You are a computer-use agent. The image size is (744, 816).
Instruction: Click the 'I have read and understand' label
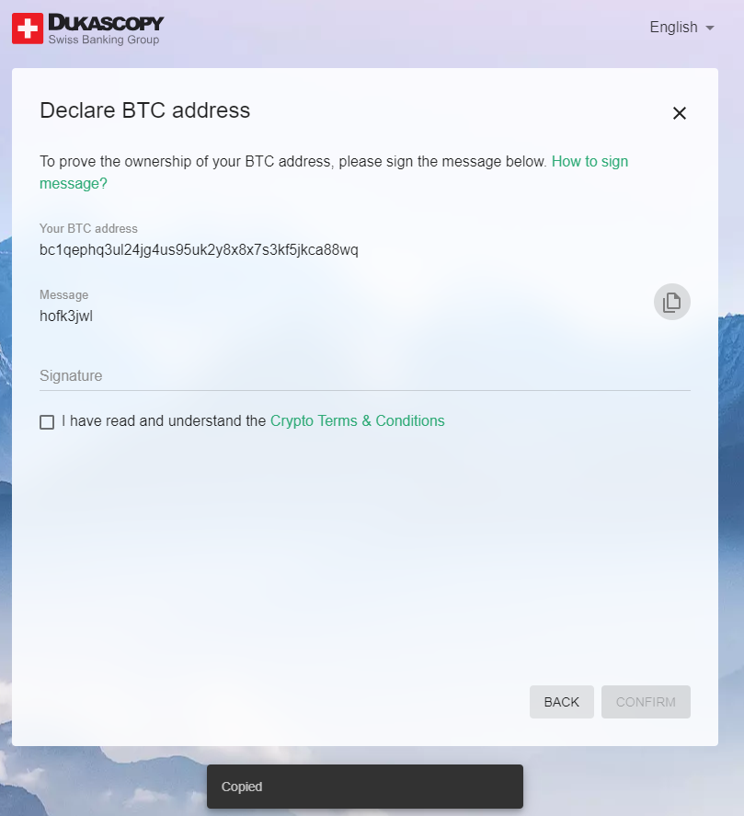164,420
